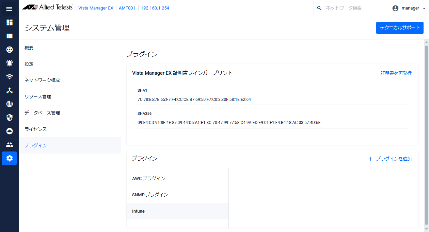Select the ライセンス menu item
The image size is (429, 232).
tap(70, 129)
